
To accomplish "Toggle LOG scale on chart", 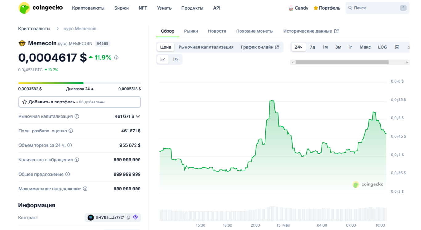I will (x=383, y=47).
